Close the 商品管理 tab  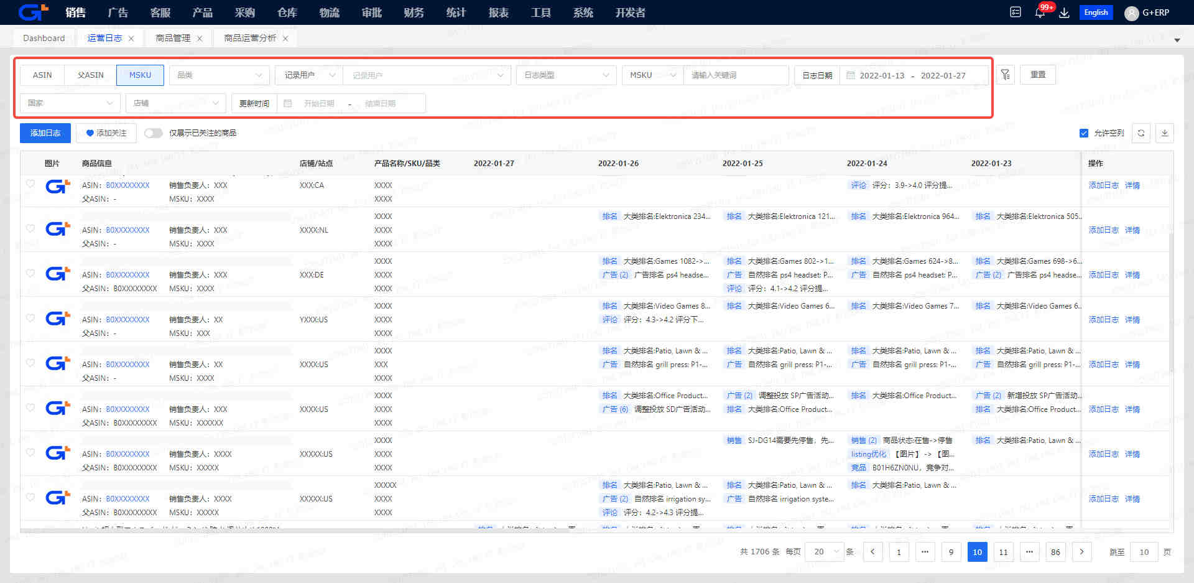(200, 39)
